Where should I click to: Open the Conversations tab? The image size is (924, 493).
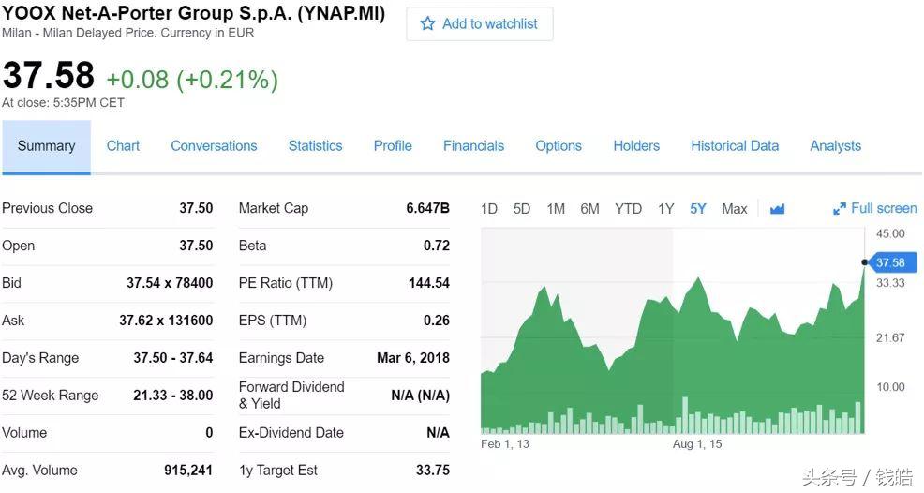tap(214, 146)
